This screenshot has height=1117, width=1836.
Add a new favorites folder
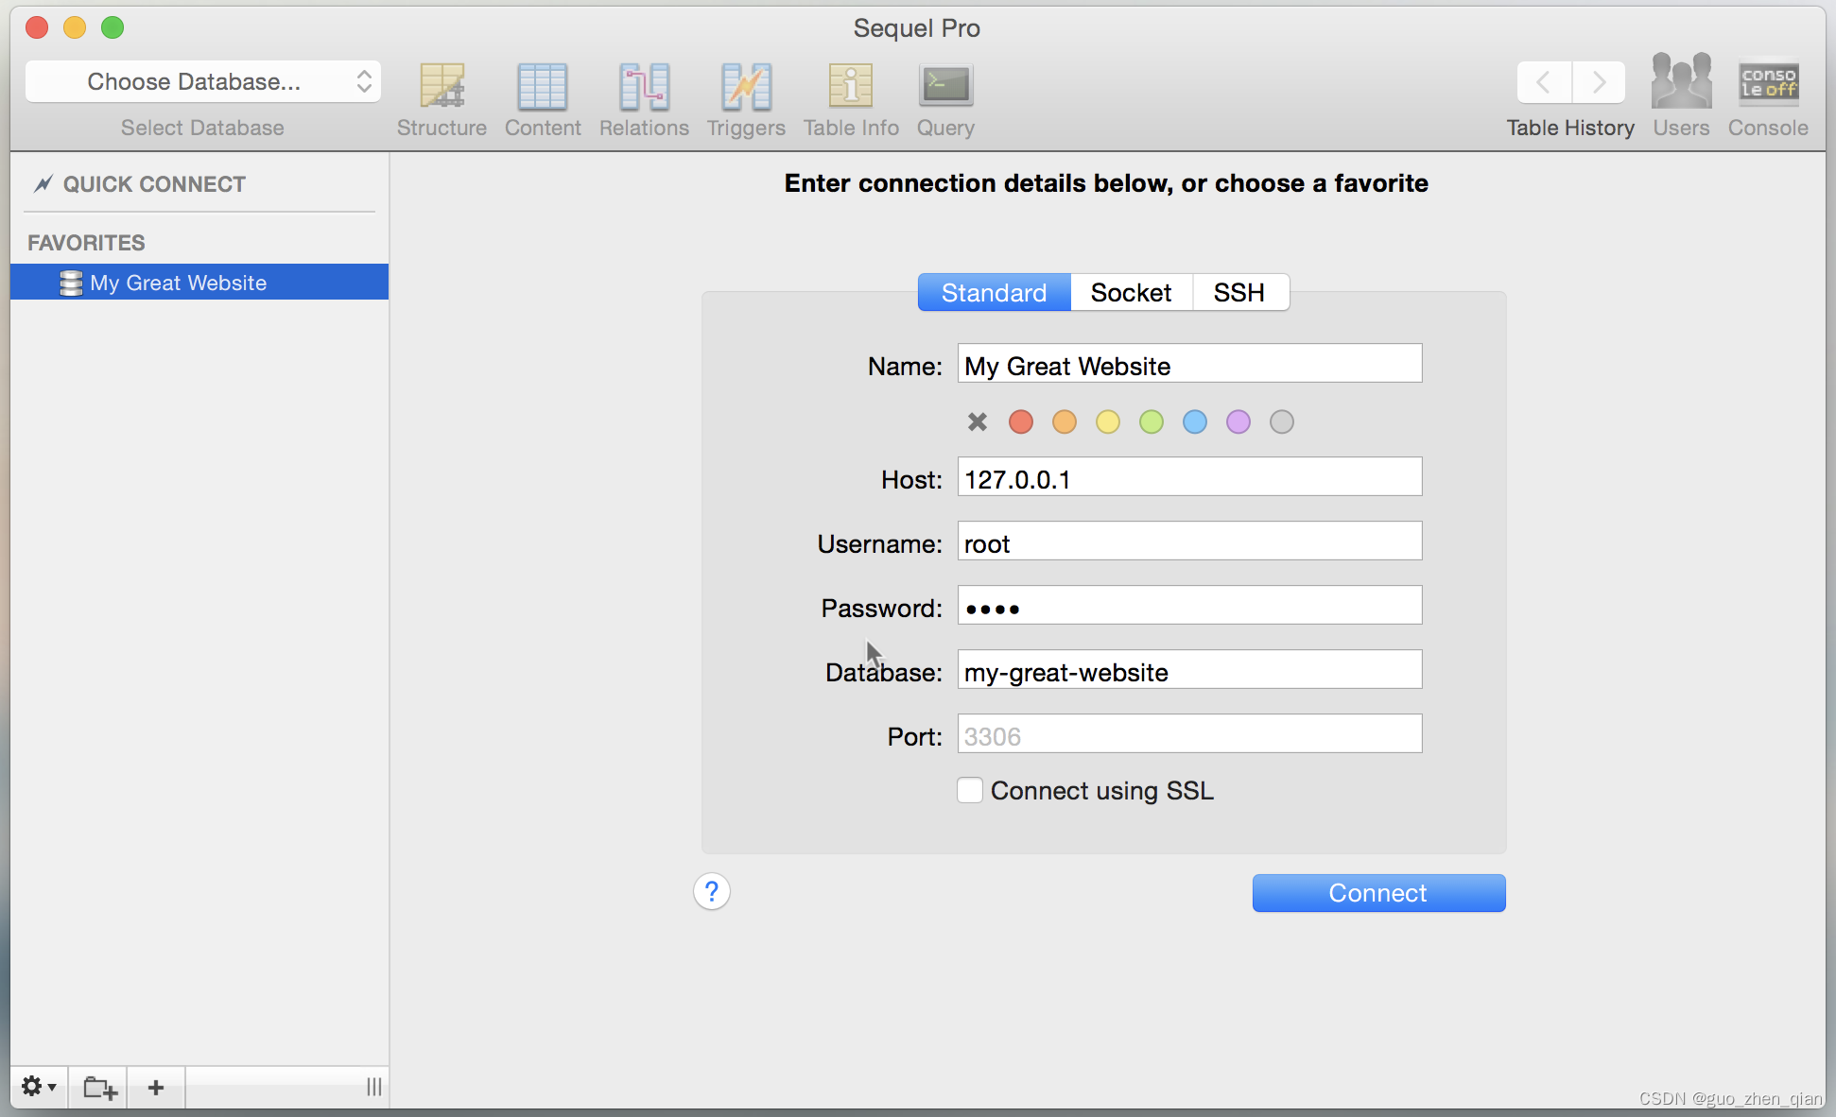99,1087
